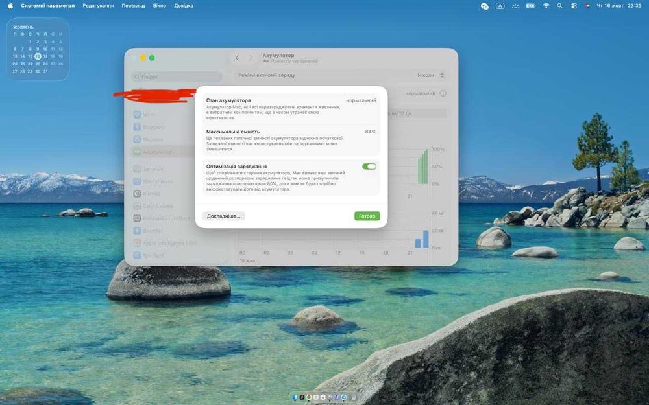Select Дисплеї in the settings sidebar
Screen dimensions: 649x405
[148, 231]
